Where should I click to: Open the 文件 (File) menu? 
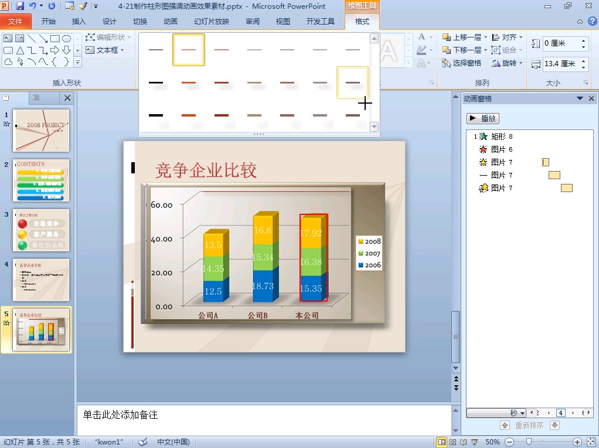[16, 22]
